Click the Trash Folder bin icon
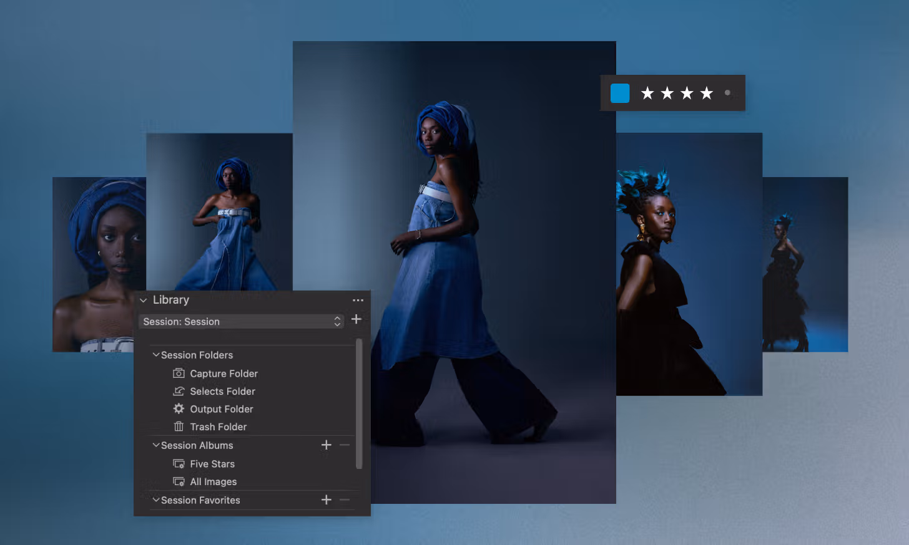The width and height of the screenshot is (909, 545). (x=179, y=427)
